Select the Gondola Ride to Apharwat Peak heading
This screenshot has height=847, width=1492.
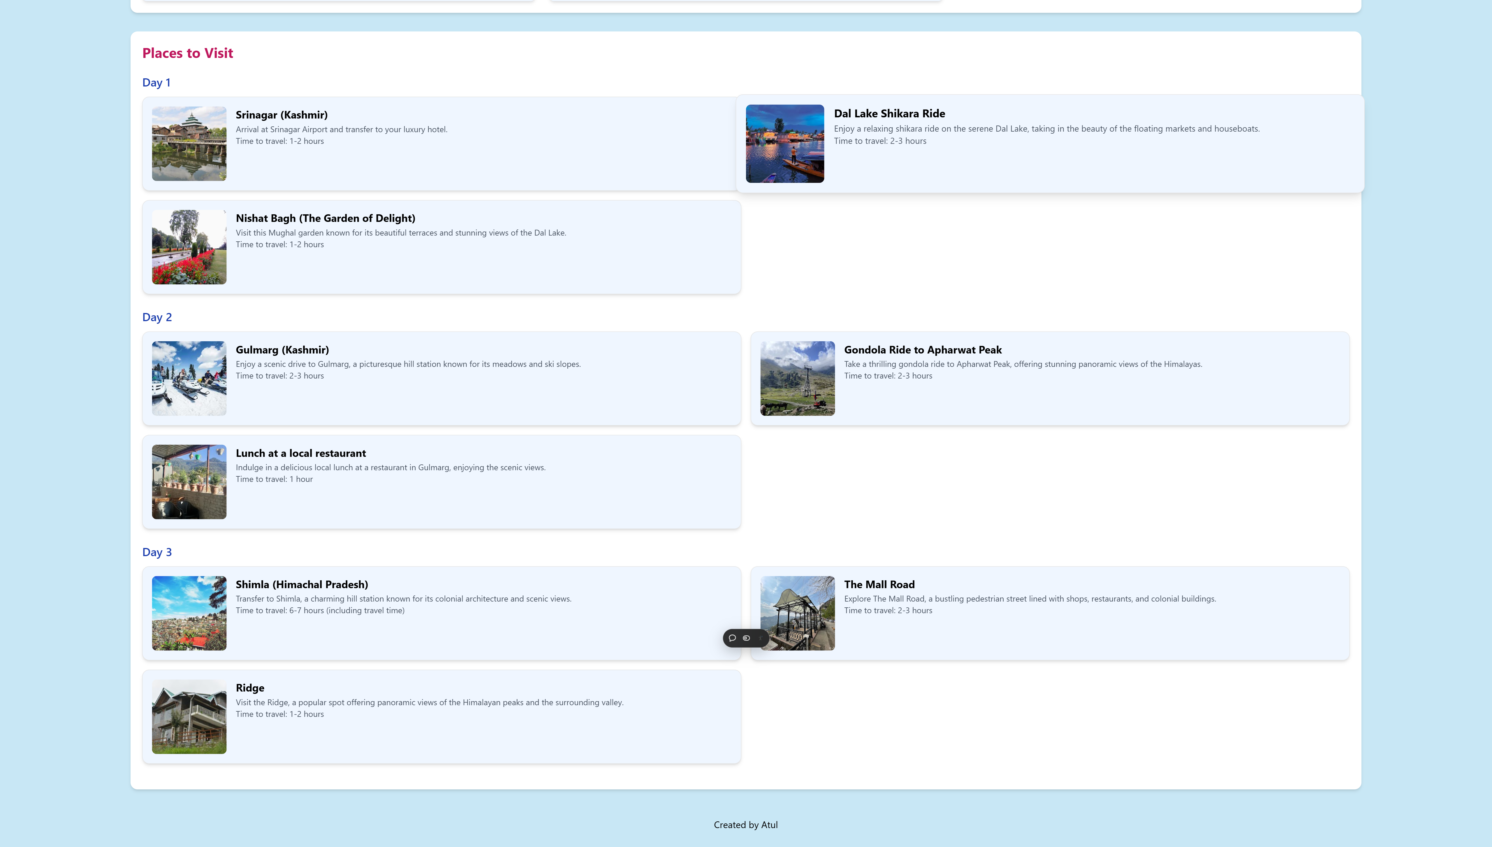tap(923, 350)
